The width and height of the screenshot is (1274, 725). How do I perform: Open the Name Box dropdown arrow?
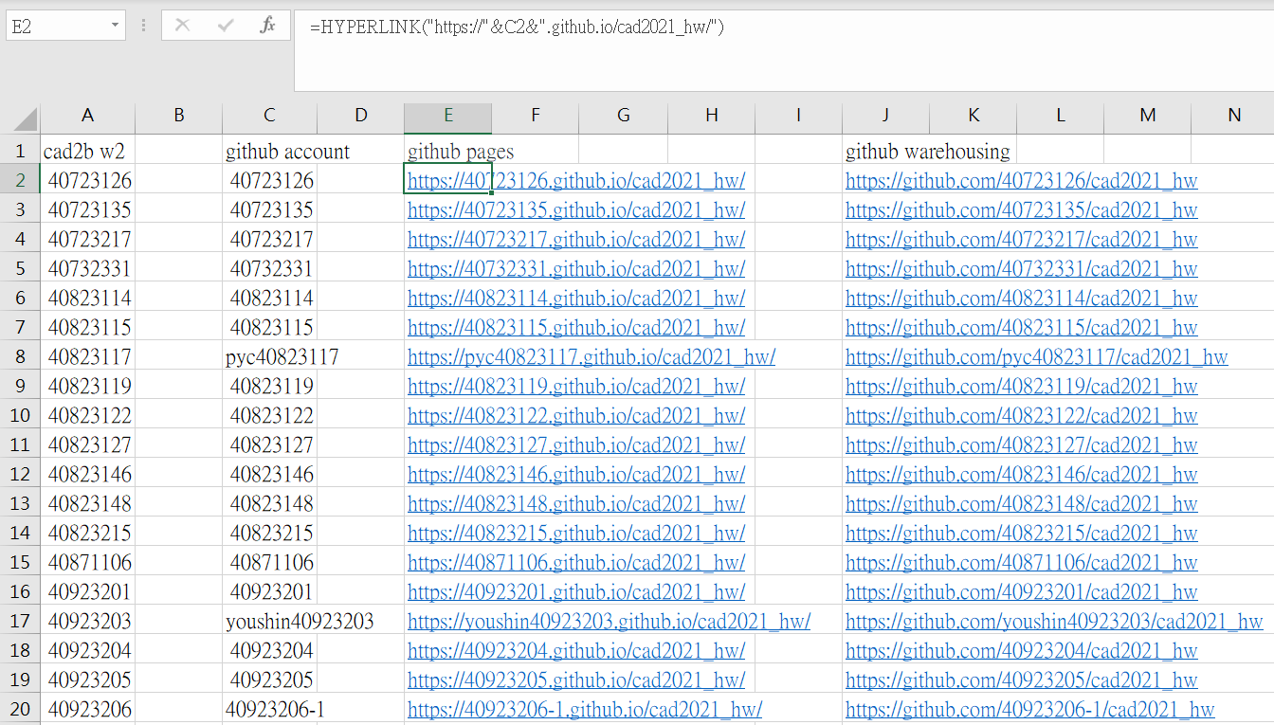tap(116, 26)
